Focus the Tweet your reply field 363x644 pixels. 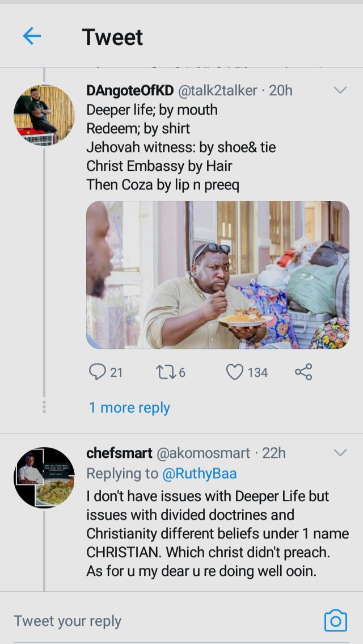point(164,621)
